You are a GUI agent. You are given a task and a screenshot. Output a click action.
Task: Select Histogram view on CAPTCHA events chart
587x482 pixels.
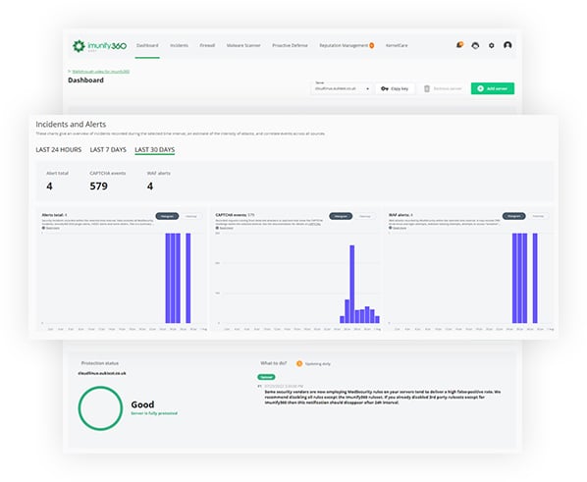coord(341,216)
